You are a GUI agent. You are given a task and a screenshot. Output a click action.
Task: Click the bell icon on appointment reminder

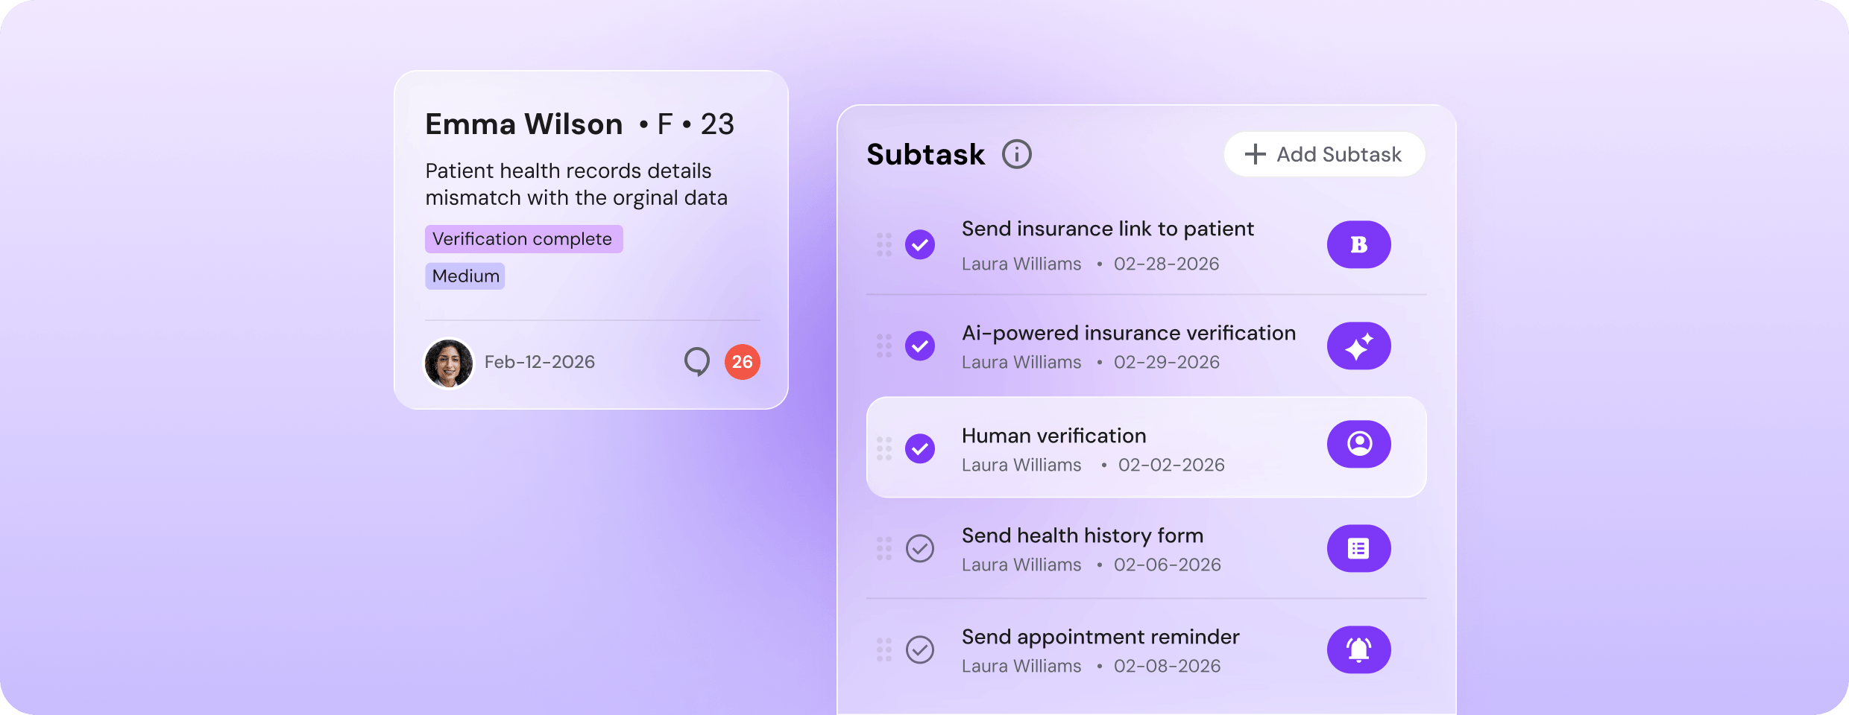(x=1358, y=649)
